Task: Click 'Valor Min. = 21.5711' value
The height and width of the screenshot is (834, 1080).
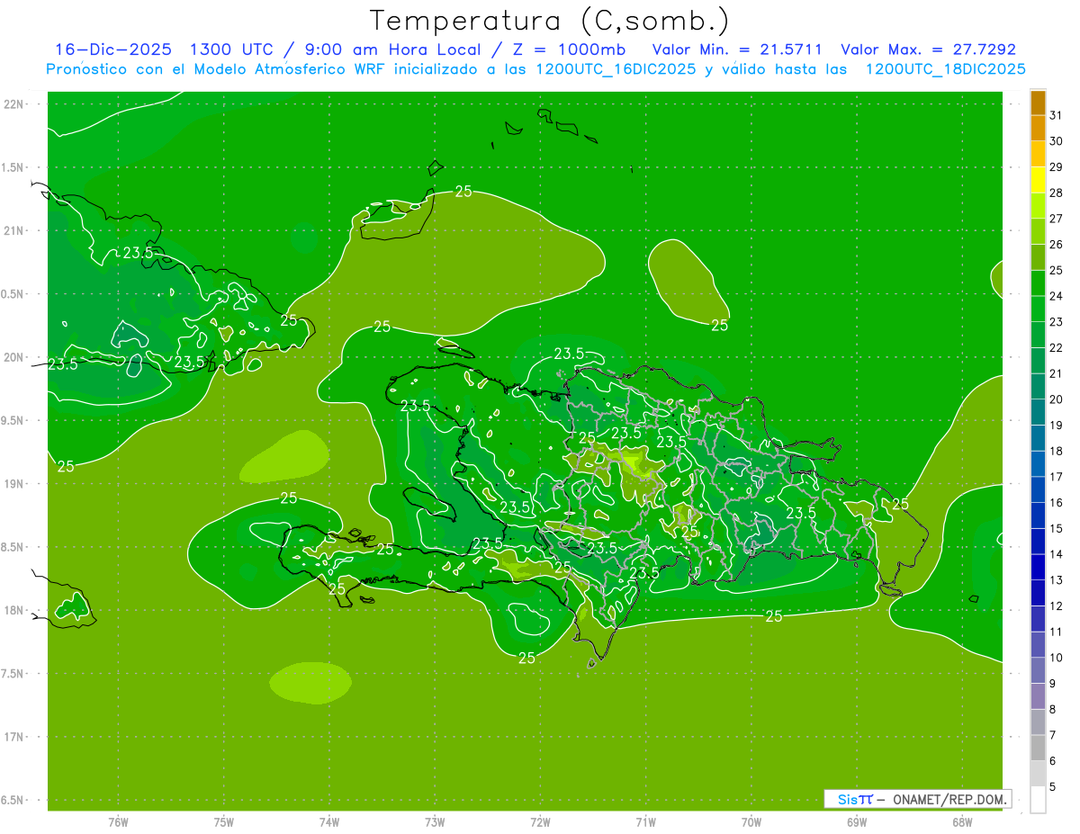Action: [x=737, y=49]
